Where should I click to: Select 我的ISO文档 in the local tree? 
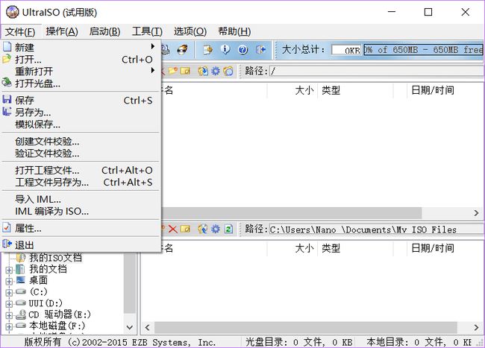pyautogui.click(x=56, y=257)
